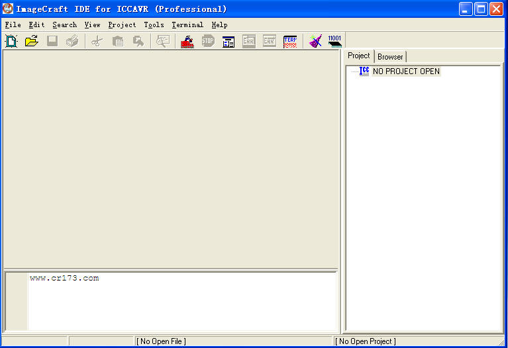Open the compiler options icon
The image size is (508, 348).
pyautogui.click(x=229, y=41)
